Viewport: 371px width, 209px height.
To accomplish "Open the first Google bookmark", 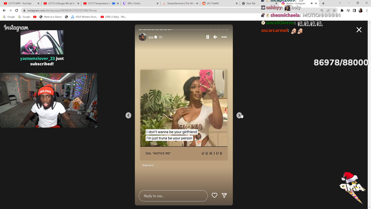I will point(9,17).
